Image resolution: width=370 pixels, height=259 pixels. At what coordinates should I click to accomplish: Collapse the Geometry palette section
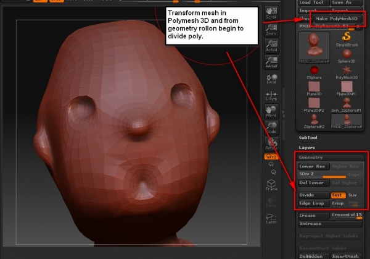pos(311,157)
